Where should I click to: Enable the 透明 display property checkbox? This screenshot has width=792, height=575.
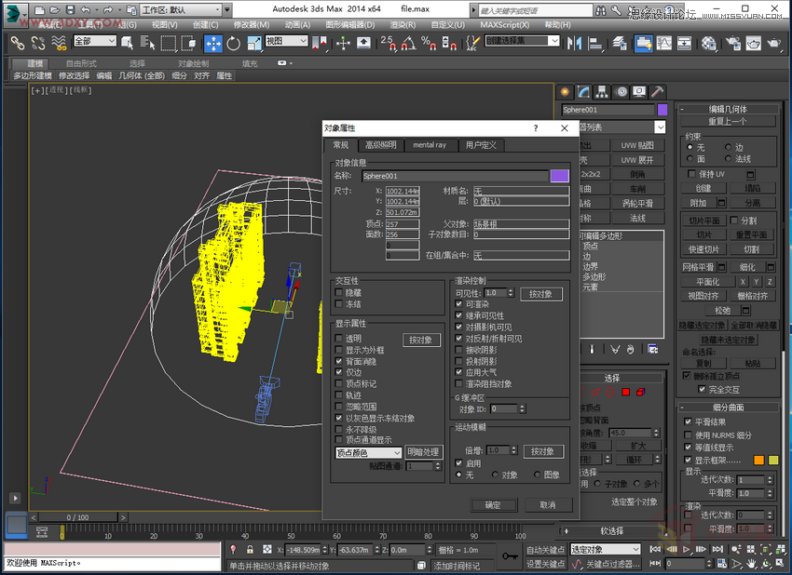[x=338, y=338]
